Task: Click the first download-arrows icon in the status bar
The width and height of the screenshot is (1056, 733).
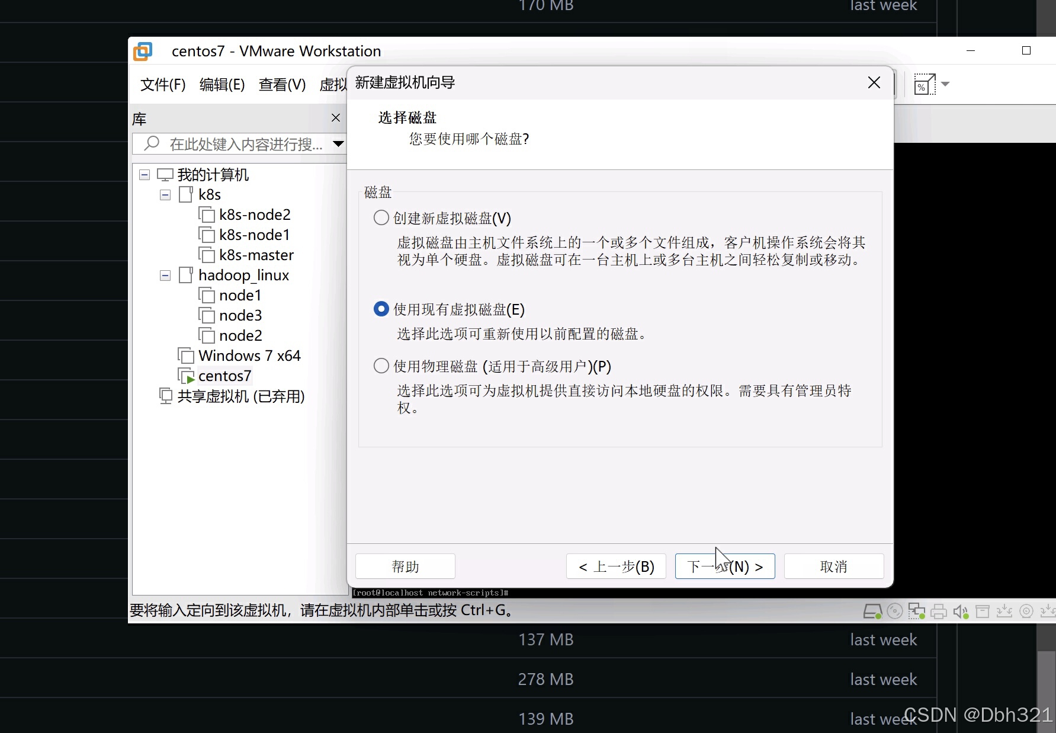Action: tap(1004, 611)
